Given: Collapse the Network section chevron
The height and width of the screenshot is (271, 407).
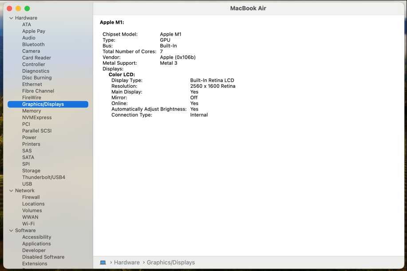Looking at the screenshot, I should (x=11, y=191).
